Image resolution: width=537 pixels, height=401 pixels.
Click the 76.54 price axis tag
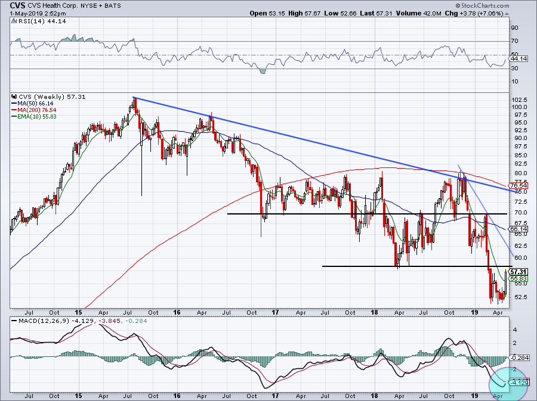click(519, 186)
